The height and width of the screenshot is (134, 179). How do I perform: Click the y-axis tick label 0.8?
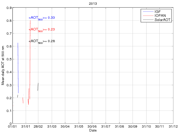9,21
